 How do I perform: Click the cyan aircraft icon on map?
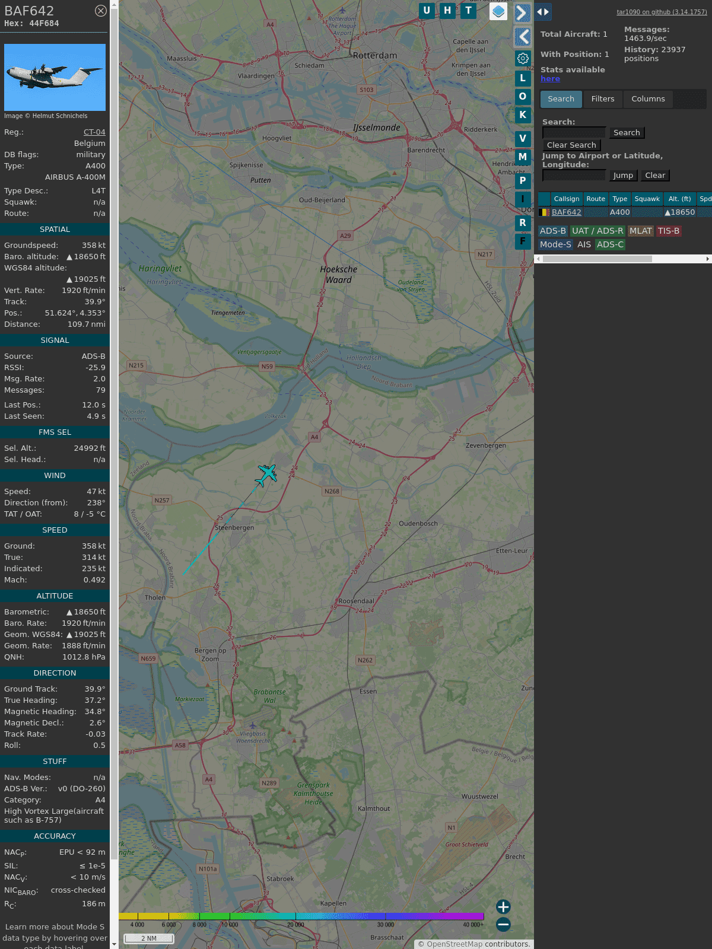pos(267,474)
